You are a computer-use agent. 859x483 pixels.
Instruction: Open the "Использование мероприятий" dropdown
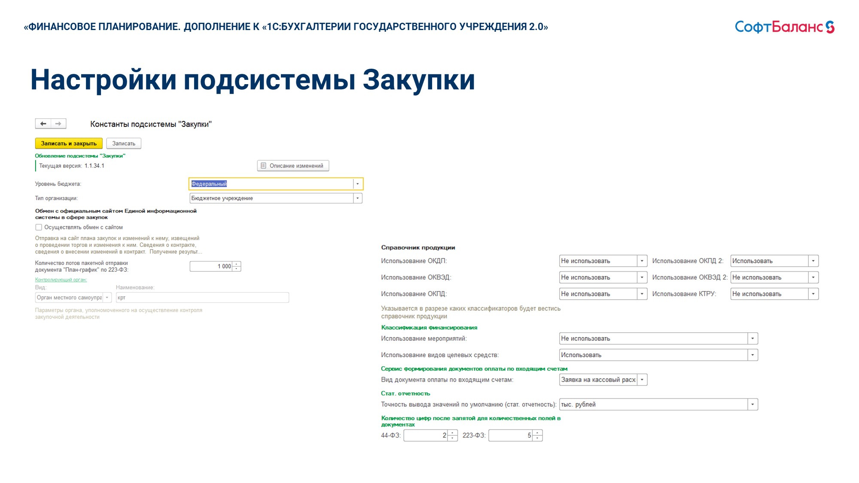pyautogui.click(x=752, y=339)
